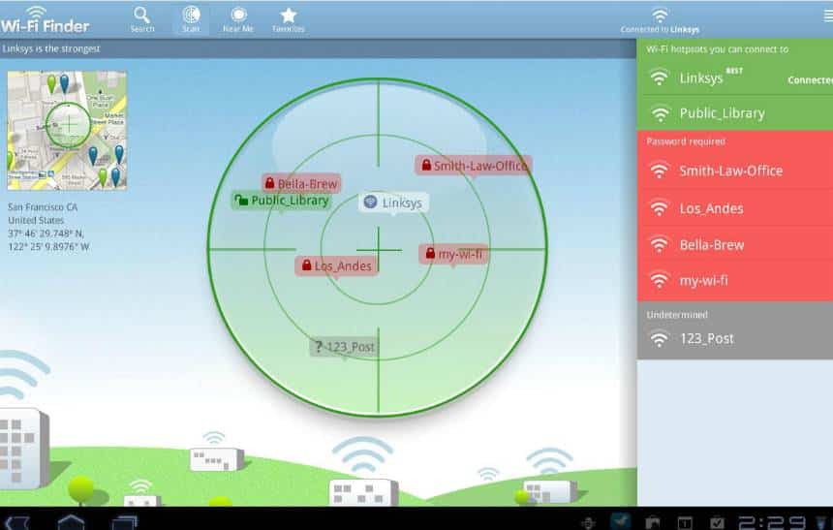
Task: Tap the Android recent apps button
Action: tap(125, 522)
